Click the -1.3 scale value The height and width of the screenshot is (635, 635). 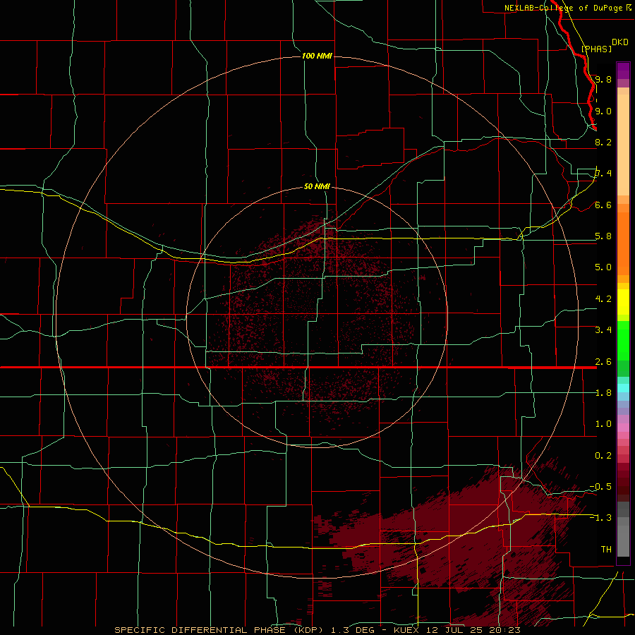600,518
